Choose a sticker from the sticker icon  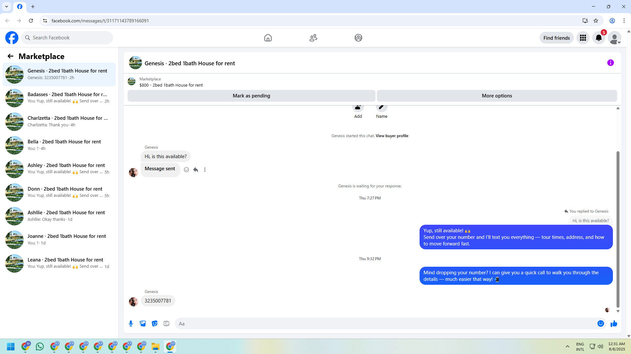click(x=155, y=323)
